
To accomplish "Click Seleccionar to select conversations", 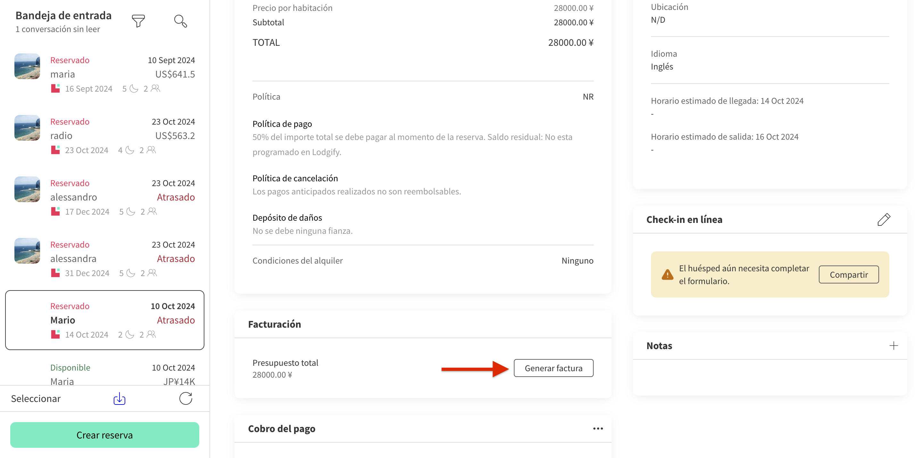I will [36, 398].
